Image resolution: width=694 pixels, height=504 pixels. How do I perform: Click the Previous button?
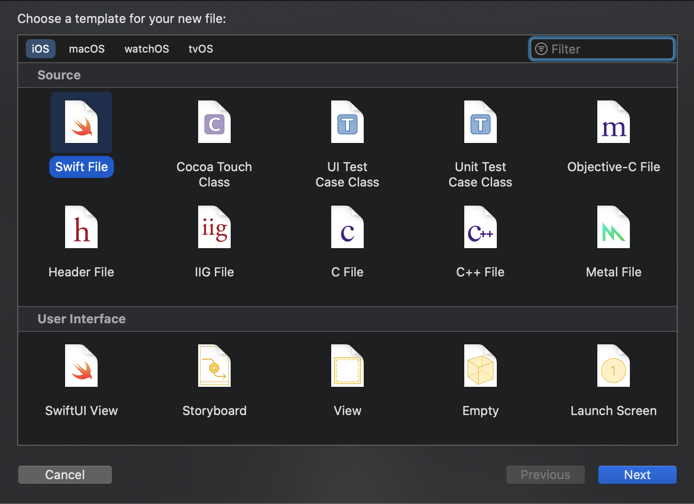click(546, 475)
